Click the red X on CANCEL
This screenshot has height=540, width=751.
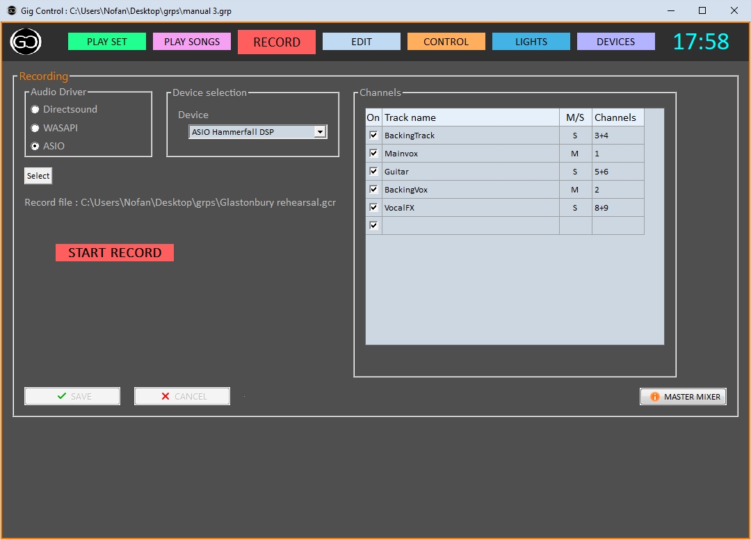click(163, 395)
